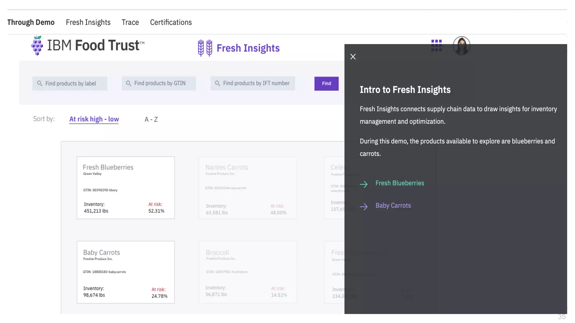Close the Intro to Fresh Insights panel

(x=353, y=57)
